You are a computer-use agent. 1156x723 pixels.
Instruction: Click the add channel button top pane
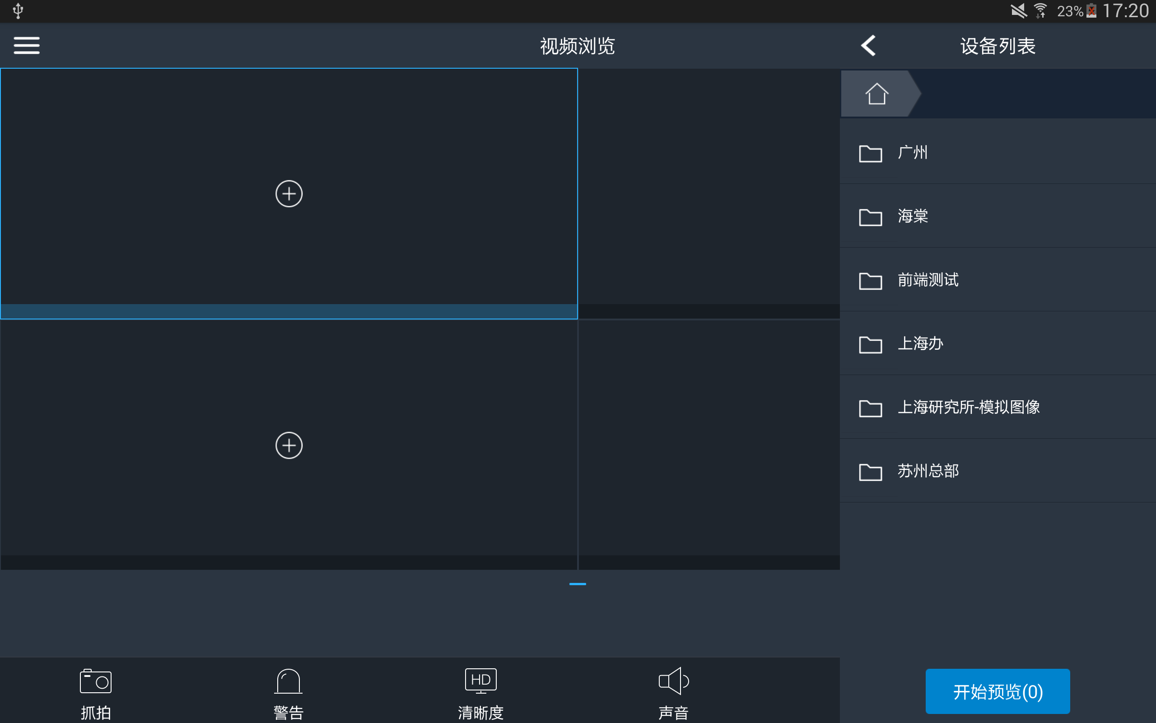pyautogui.click(x=289, y=193)
